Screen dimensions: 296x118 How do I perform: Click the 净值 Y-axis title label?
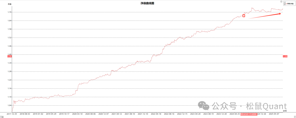10,4
